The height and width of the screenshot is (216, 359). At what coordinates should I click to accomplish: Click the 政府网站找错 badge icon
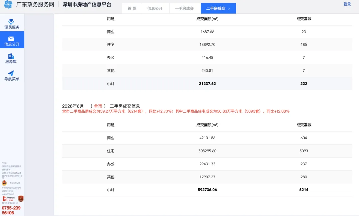coord(9,199)
